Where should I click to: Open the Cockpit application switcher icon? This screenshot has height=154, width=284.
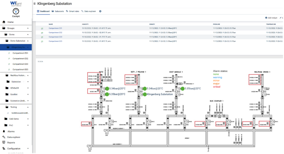[x=16, y=11]
